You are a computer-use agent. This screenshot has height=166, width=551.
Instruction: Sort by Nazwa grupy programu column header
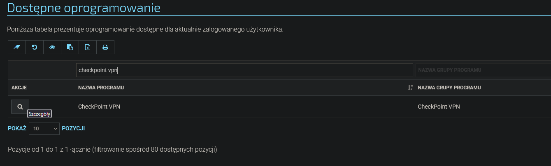tap(449, 88)
